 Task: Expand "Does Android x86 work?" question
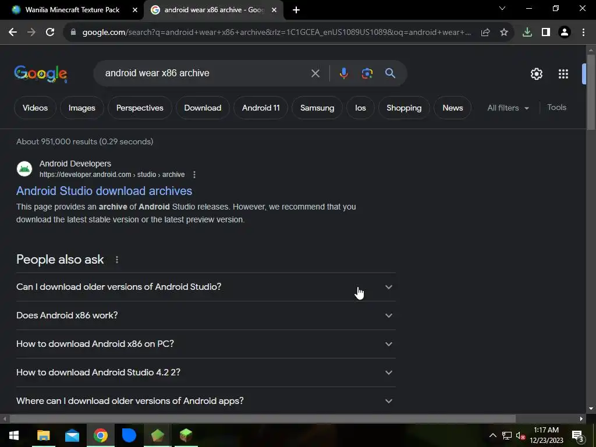click(x=206, y=315)
